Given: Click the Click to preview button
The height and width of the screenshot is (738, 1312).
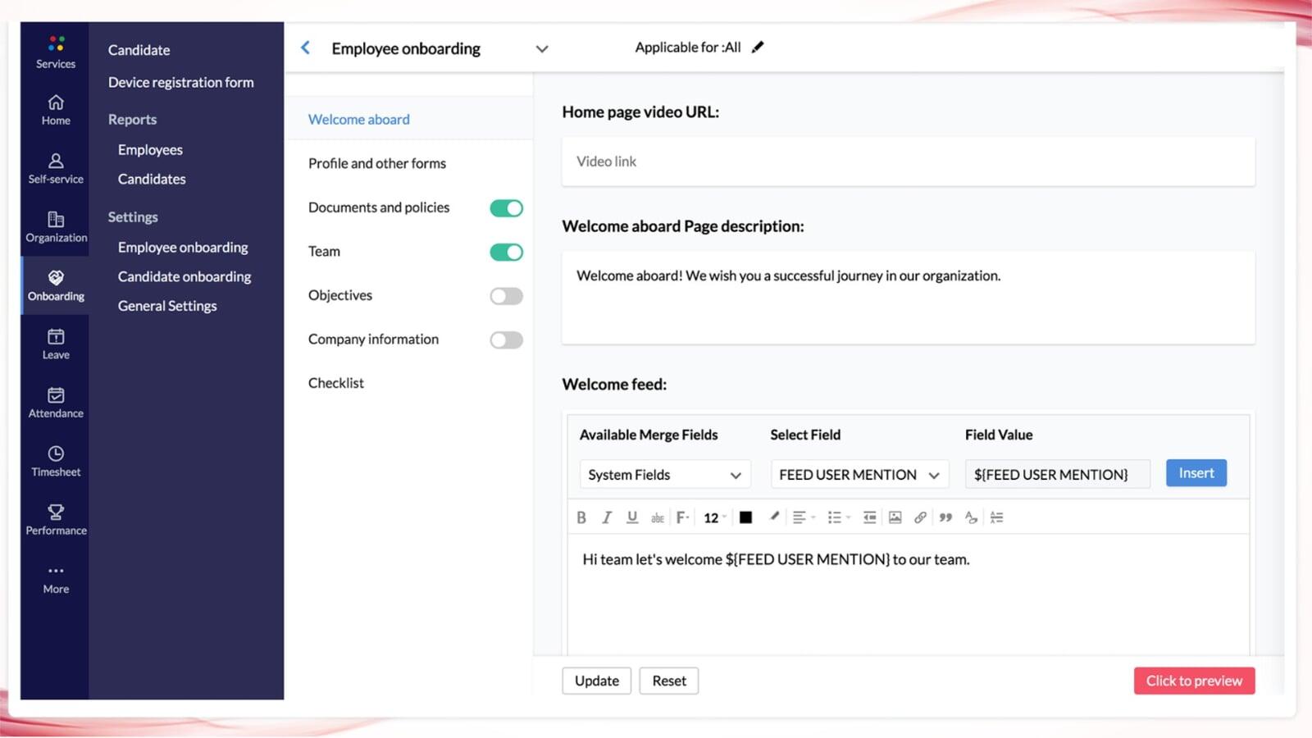Looking at the screenshot, I should point(1194,681).
